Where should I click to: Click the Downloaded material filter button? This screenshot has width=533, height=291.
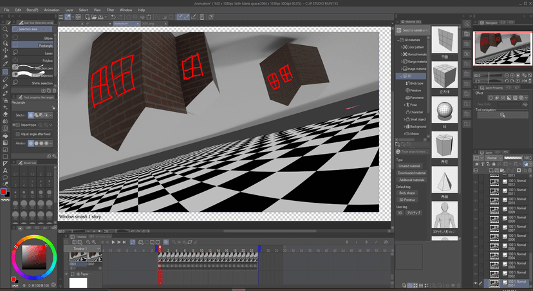(x=411, y=173)
